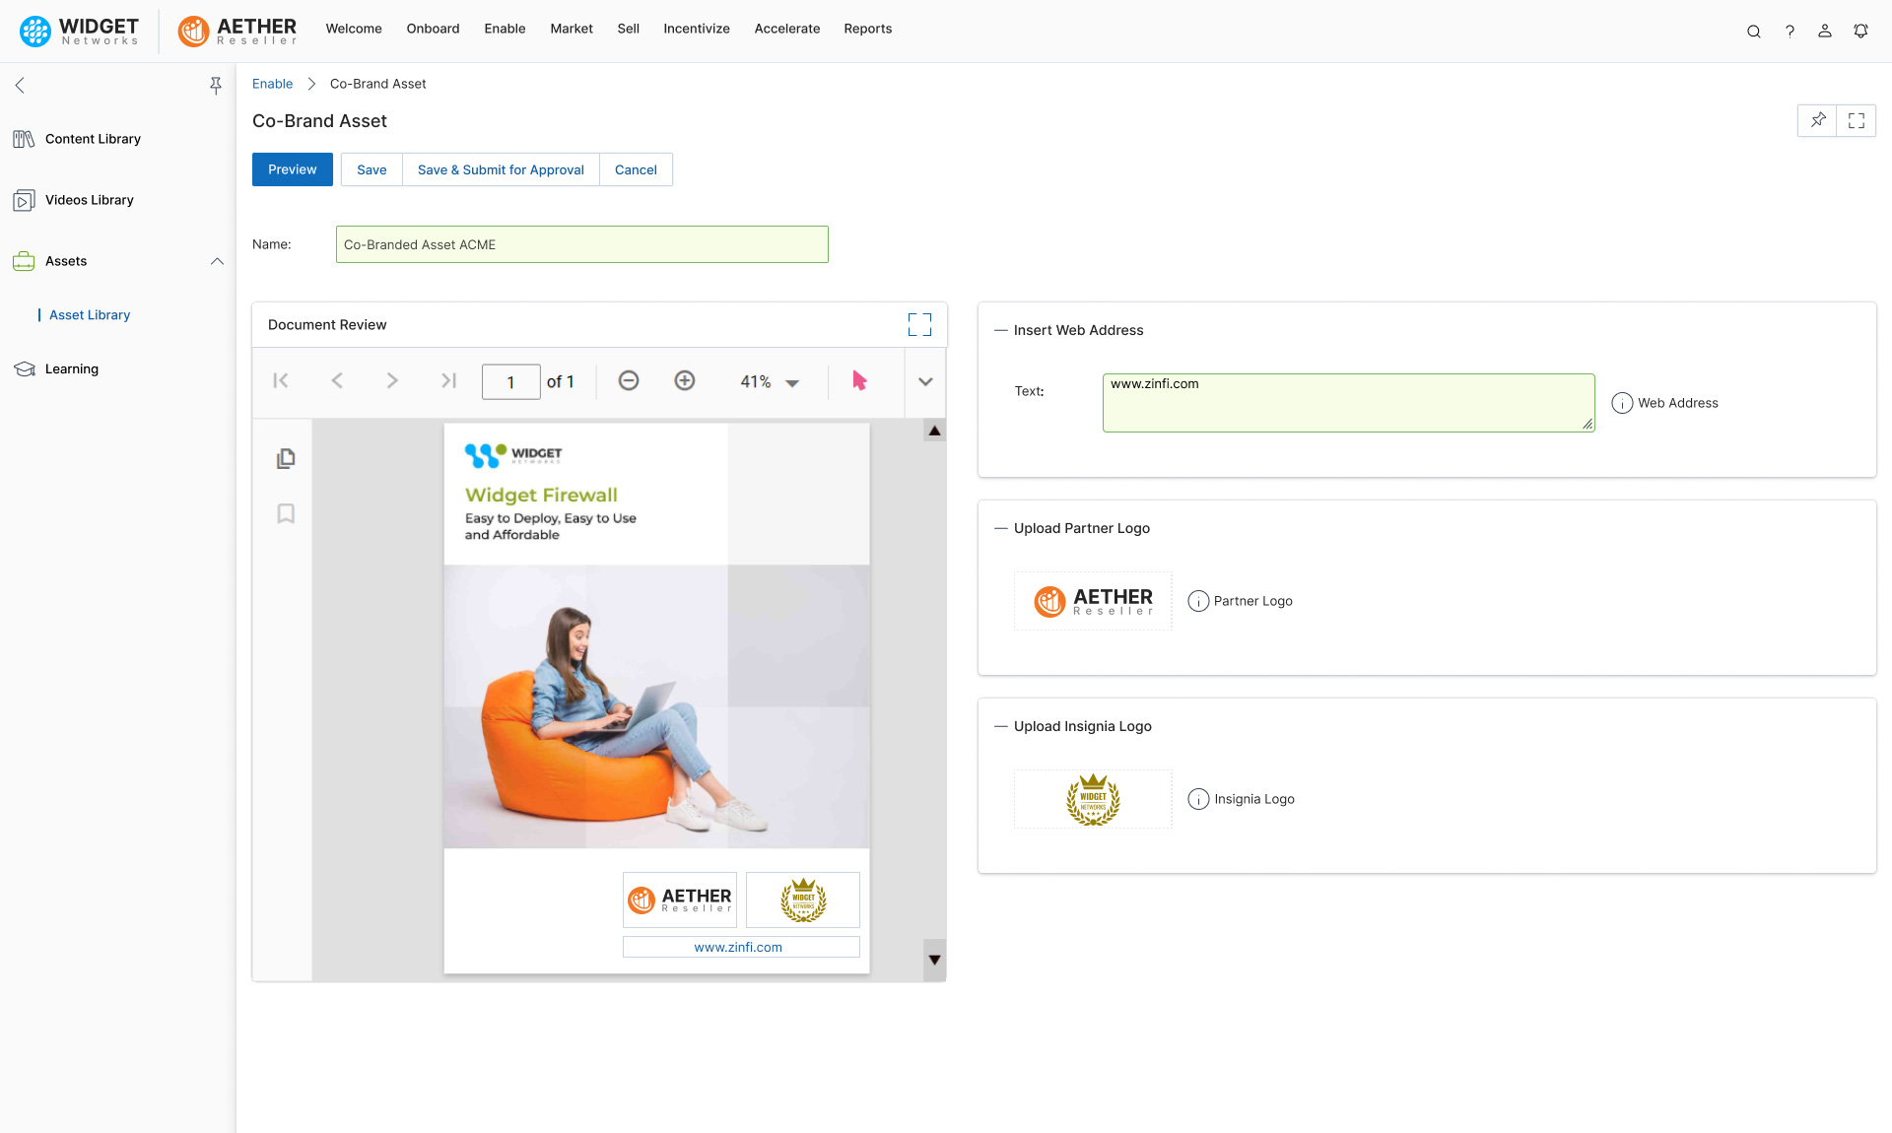The width and height of the screenshot is (1892, 1133).
Task: Open the bookmarks panel icon
Action: tap(286, 513)
